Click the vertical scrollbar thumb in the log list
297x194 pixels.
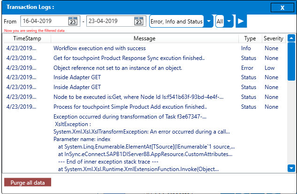pos(291,61)
